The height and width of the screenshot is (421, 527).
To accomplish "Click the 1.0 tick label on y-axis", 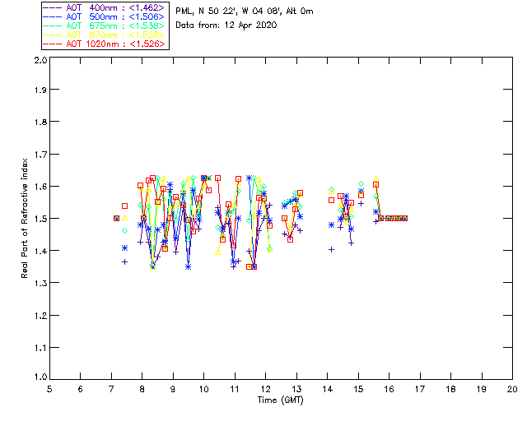I will click(40, 378).
